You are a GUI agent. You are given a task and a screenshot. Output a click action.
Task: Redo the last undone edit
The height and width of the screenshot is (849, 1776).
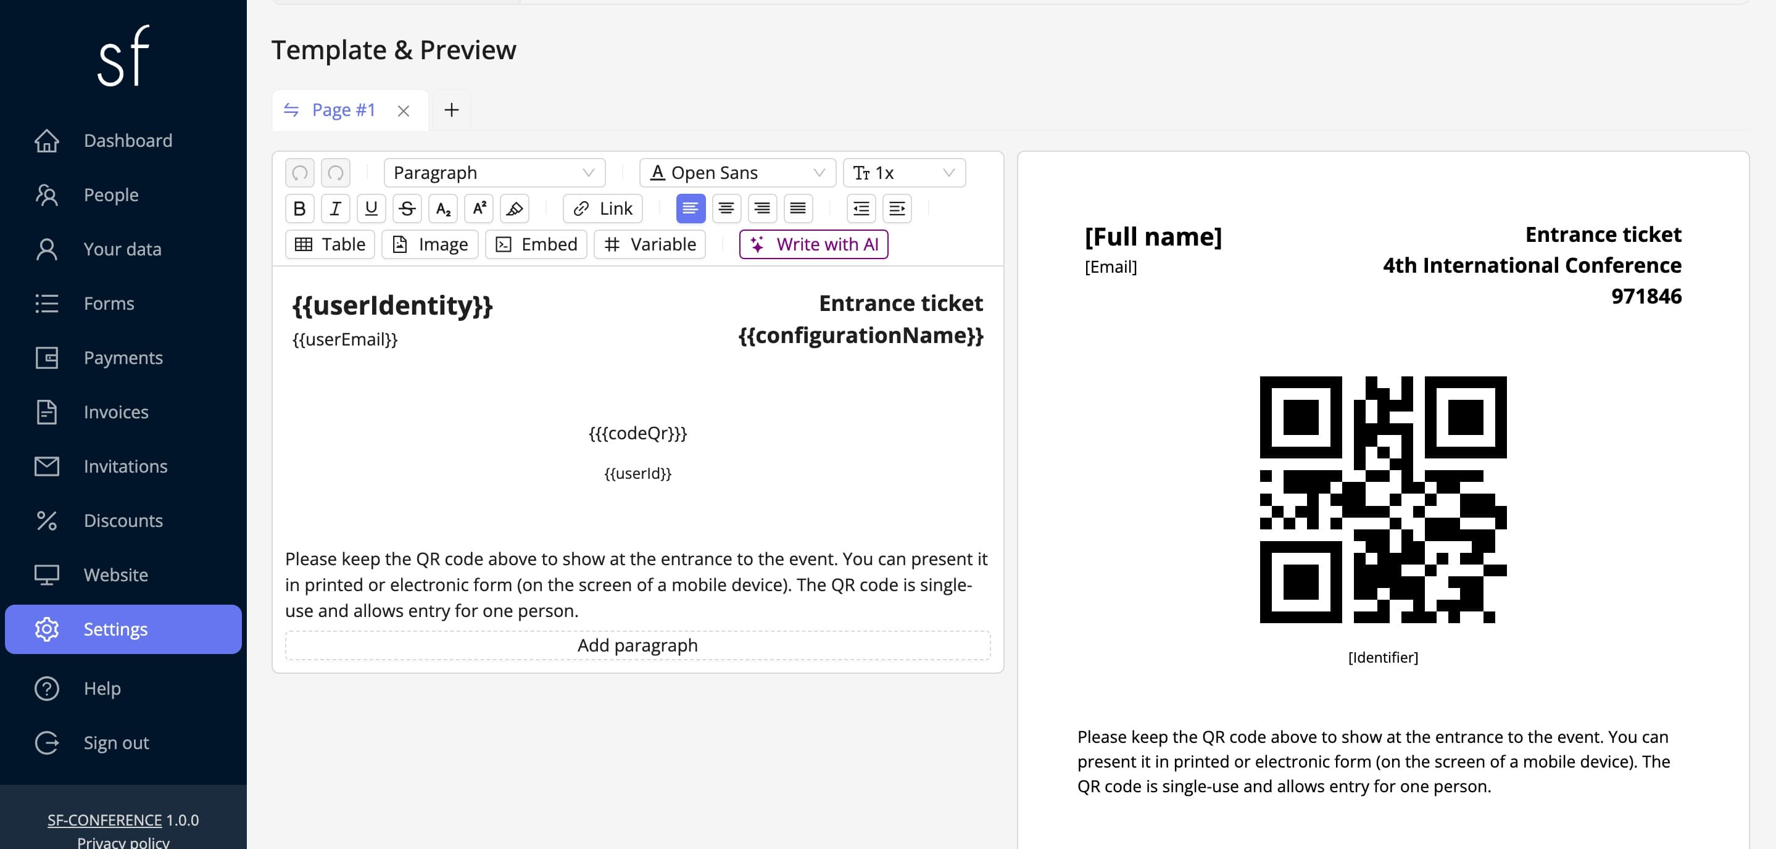tap(335, 172)
